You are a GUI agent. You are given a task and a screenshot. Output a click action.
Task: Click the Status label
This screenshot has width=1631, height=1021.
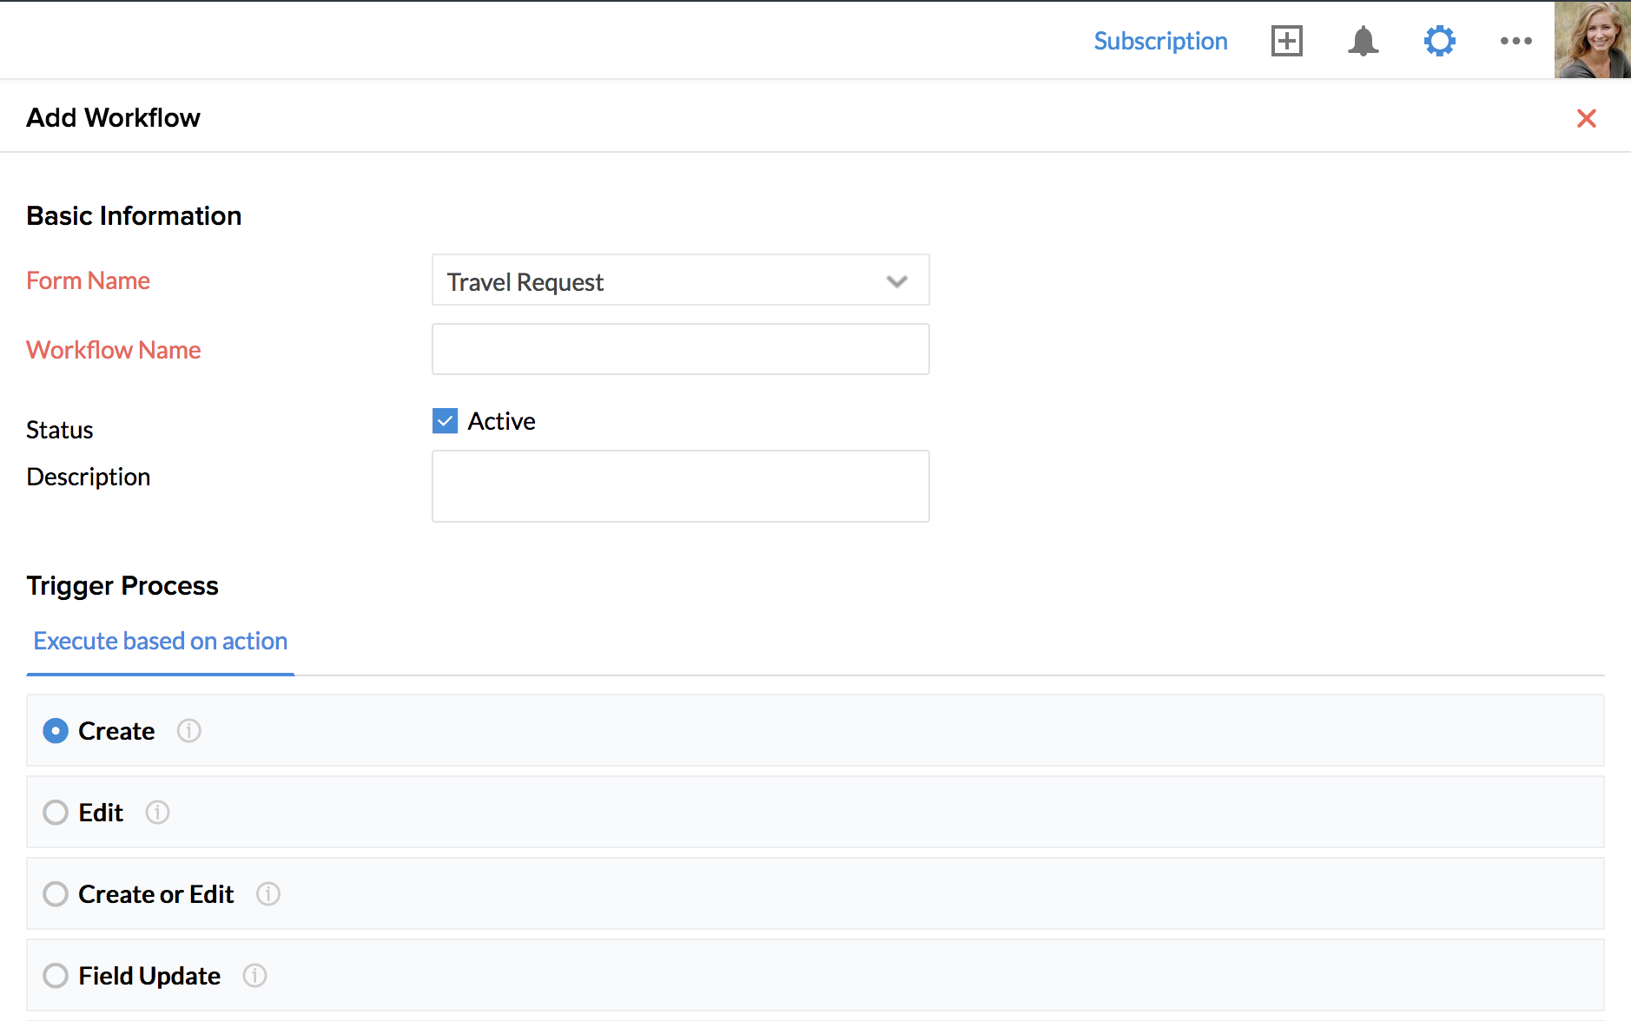(59, 430)
